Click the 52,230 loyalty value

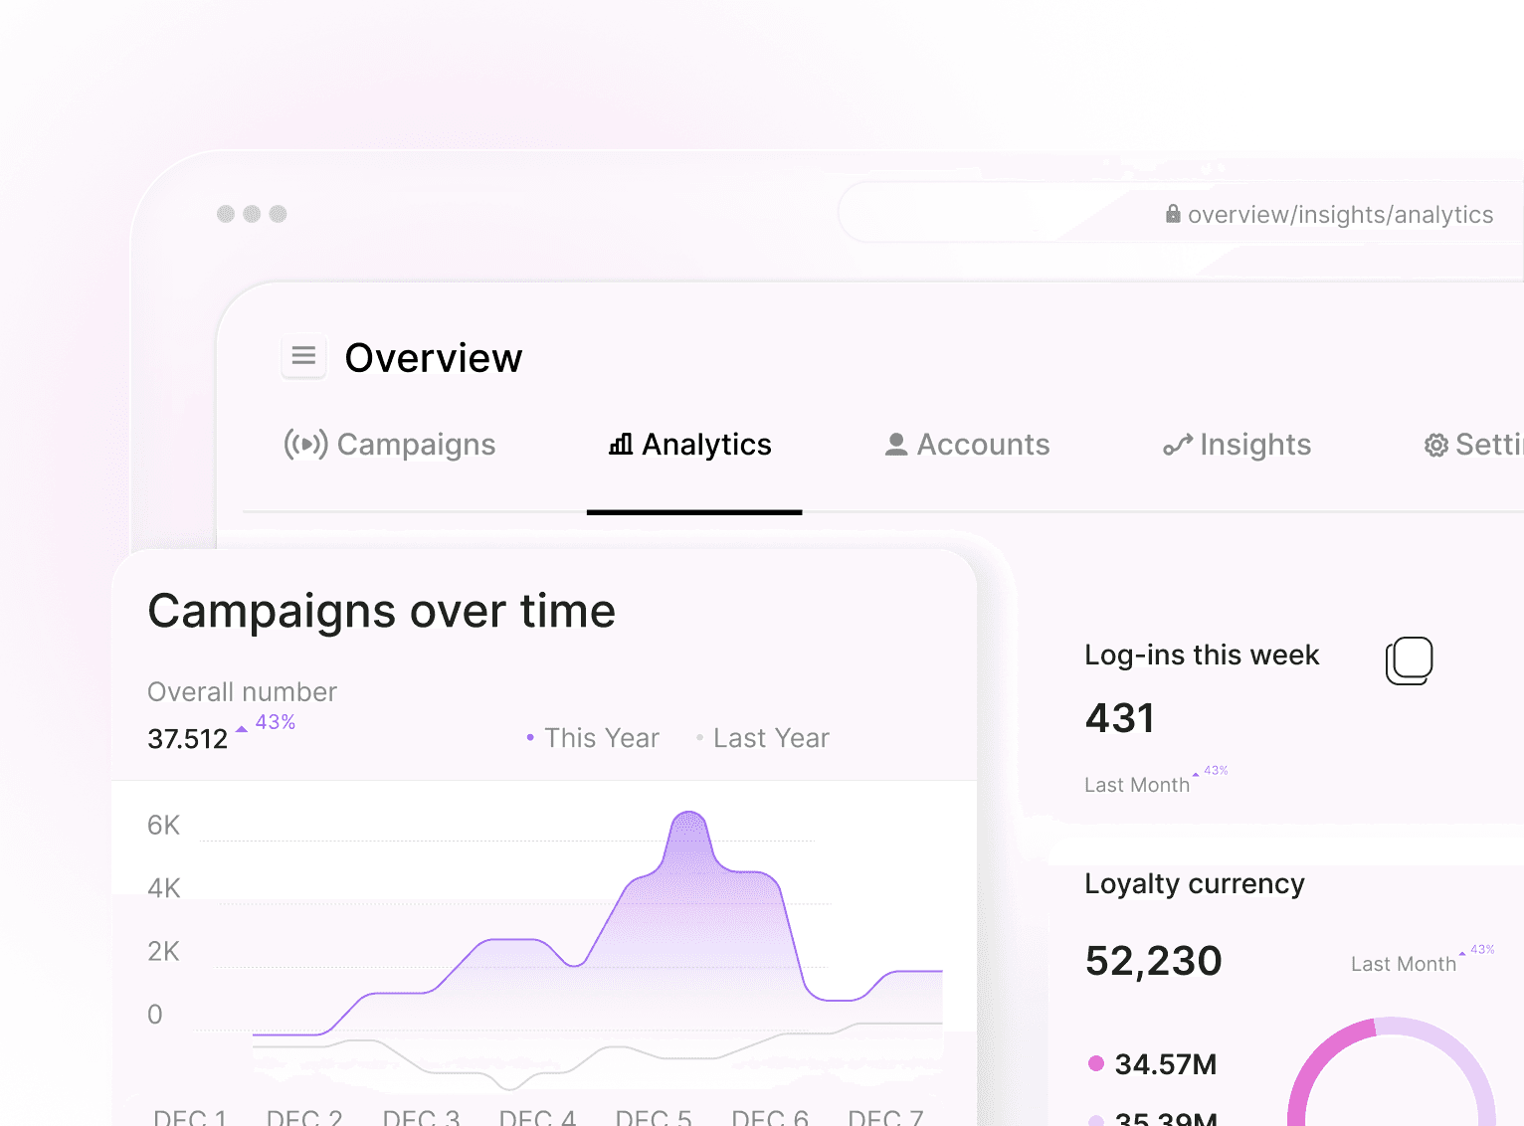[1154, 961]
